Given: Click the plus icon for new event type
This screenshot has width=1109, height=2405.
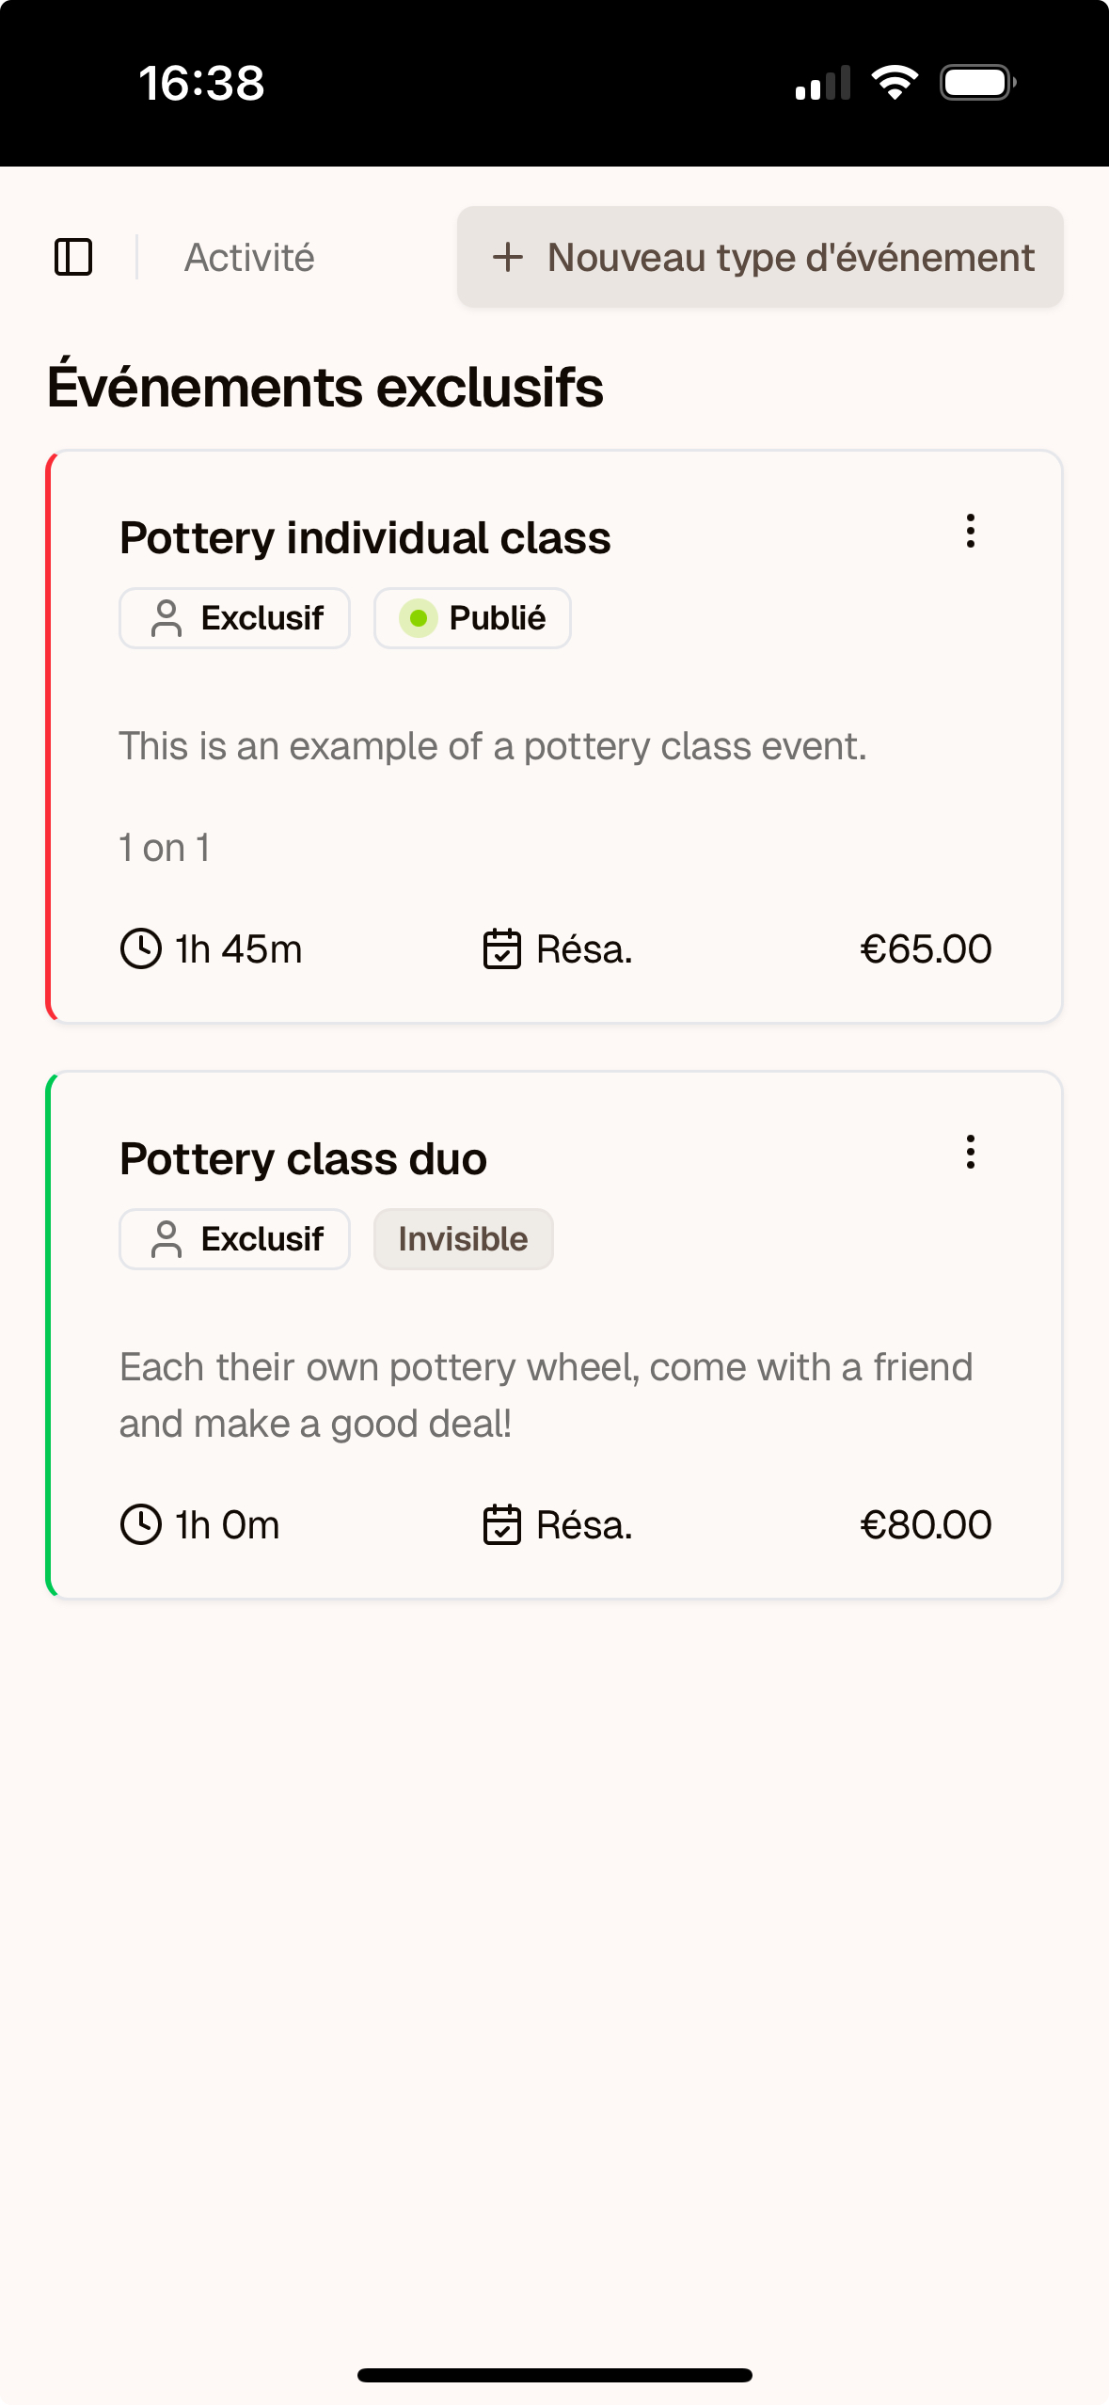Looking at the screenshot, I should click(508, 257).
